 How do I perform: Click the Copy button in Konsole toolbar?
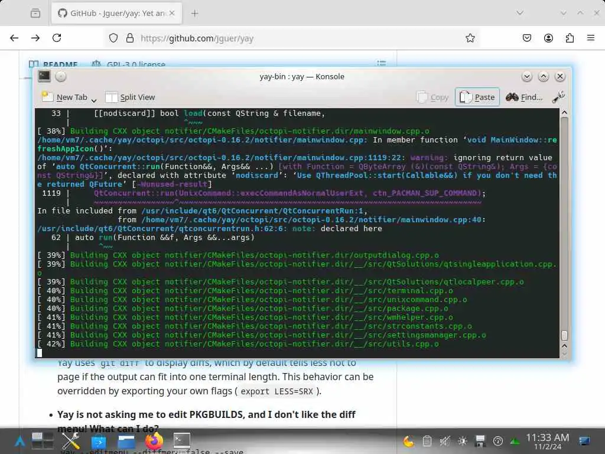click(432, 98)
